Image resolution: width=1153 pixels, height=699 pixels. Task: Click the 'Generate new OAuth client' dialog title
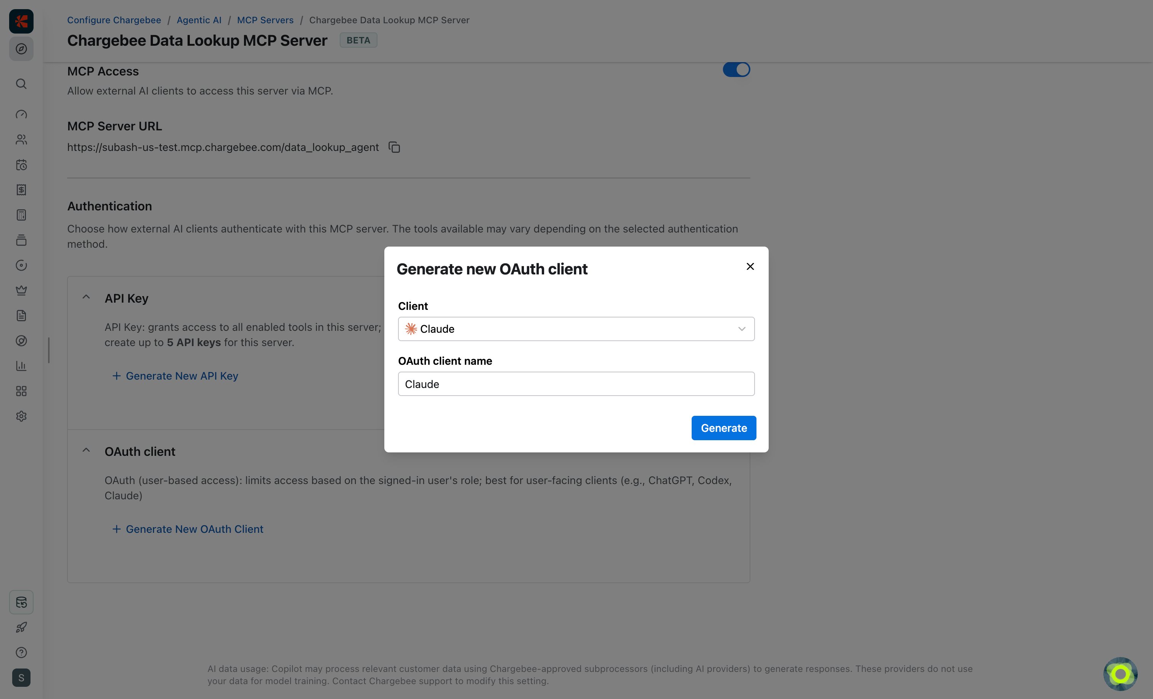492,269
